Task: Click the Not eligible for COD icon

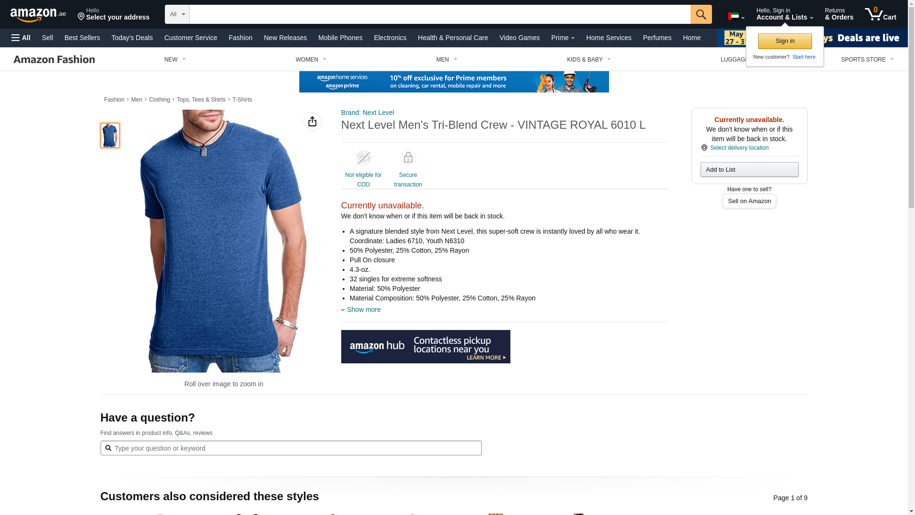Action: [x=363, y=158]
